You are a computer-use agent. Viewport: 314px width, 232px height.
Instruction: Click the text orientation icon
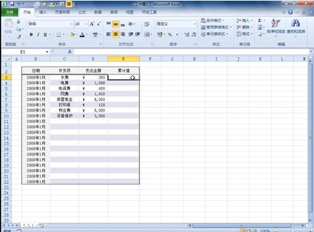coord(131,24)
